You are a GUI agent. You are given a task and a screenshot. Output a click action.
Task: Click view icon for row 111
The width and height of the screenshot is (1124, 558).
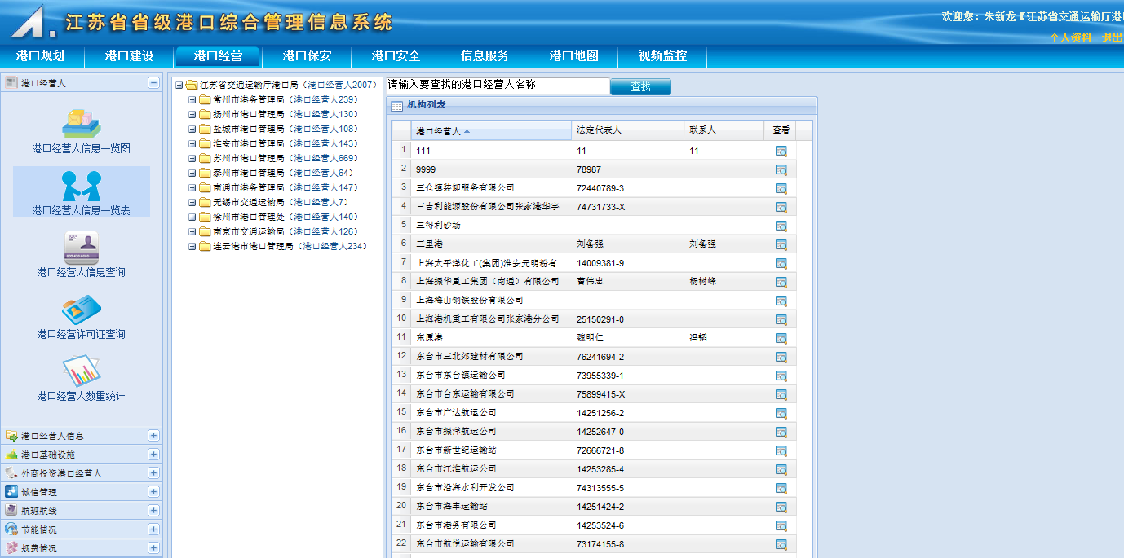[781, 151]
